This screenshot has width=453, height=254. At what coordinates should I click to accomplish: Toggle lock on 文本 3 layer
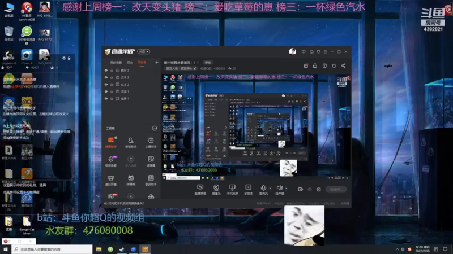(112, 77)
